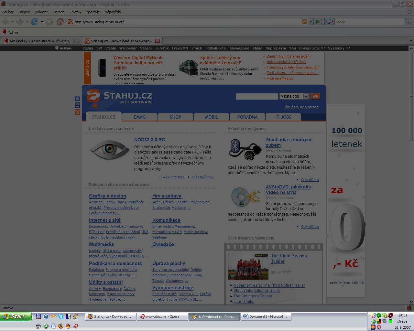Click the vertical scrollbar down arrow
414x331 pixels.
pyautogui.click(x=411, y=301)
